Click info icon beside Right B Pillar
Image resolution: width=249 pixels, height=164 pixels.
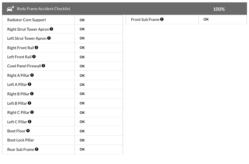click(32, 94)
